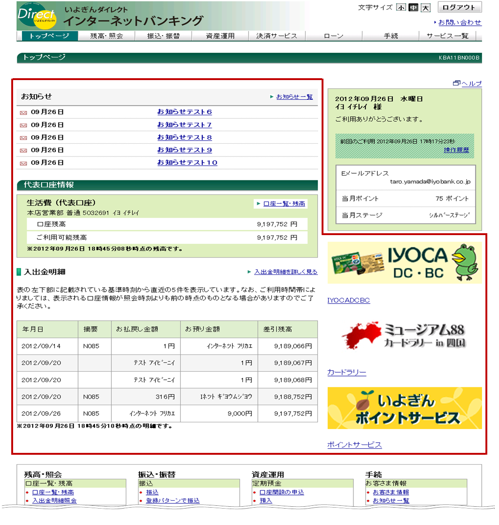Click the 9,189,066円 balance cell

pyautogui.click(x=288, y=346)
